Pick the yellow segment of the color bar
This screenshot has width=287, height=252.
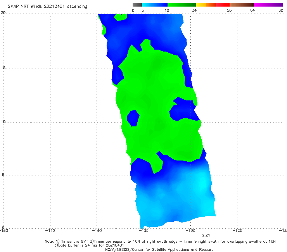(x=201, y=5)
